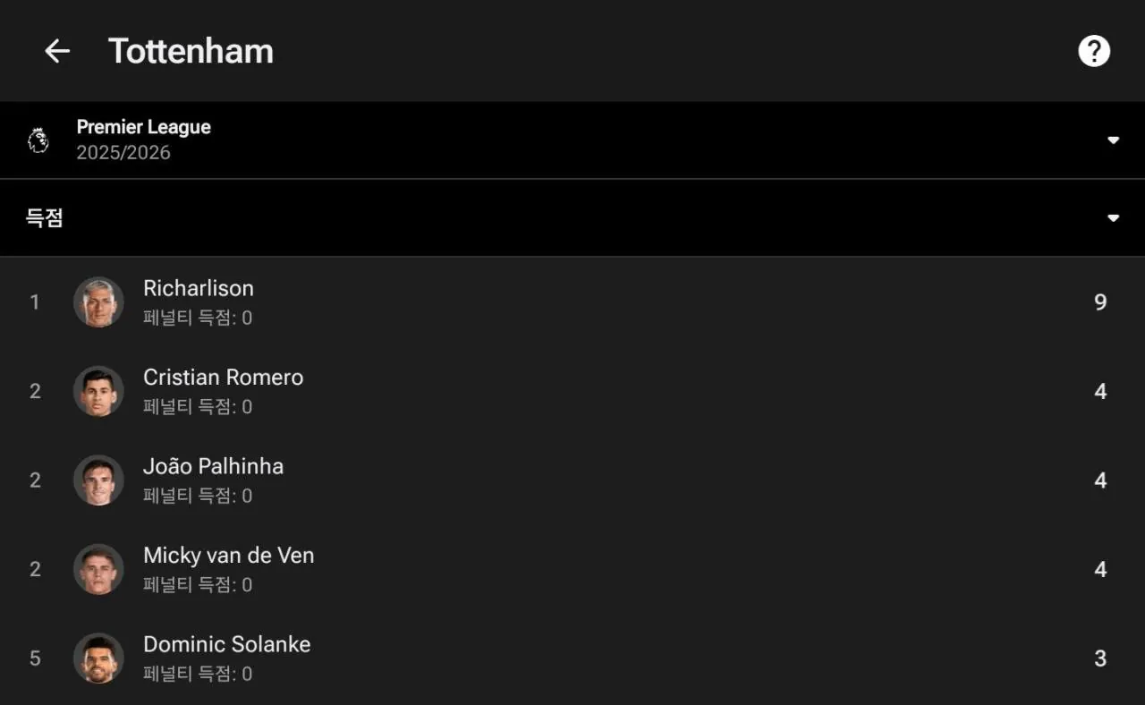Click Richarlison's goal total of 9

tap(1100, 302)
